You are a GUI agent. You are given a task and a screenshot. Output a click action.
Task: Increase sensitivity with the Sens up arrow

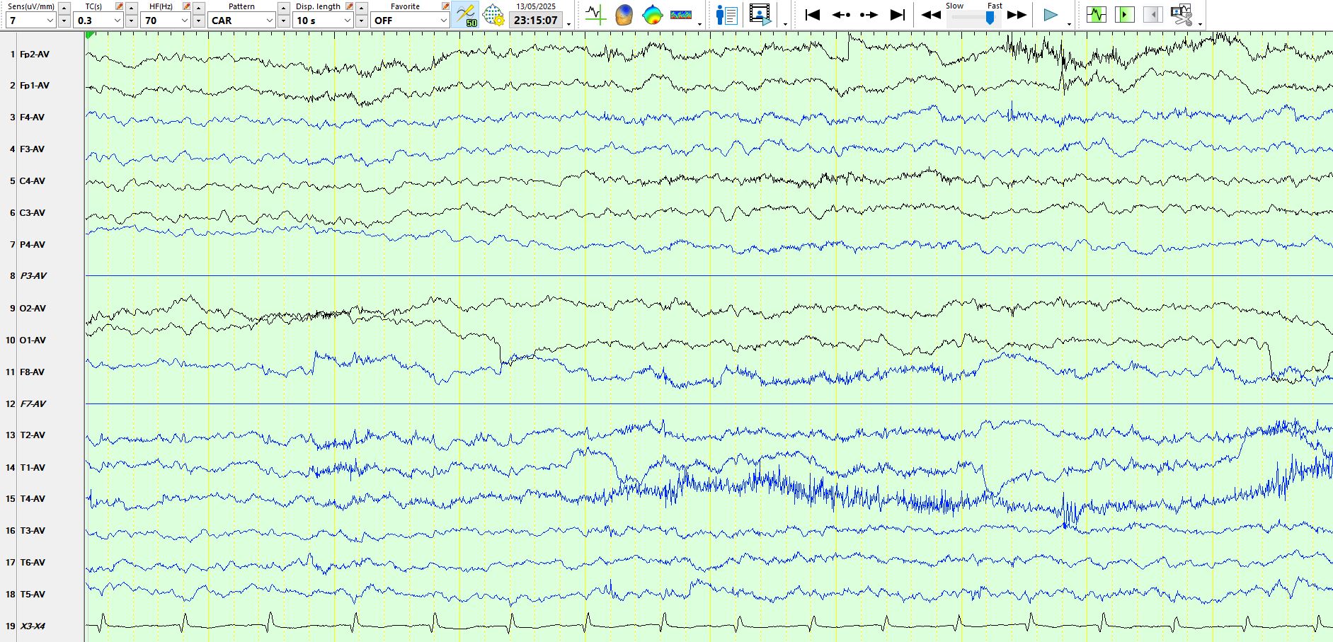tap(64, 8)
